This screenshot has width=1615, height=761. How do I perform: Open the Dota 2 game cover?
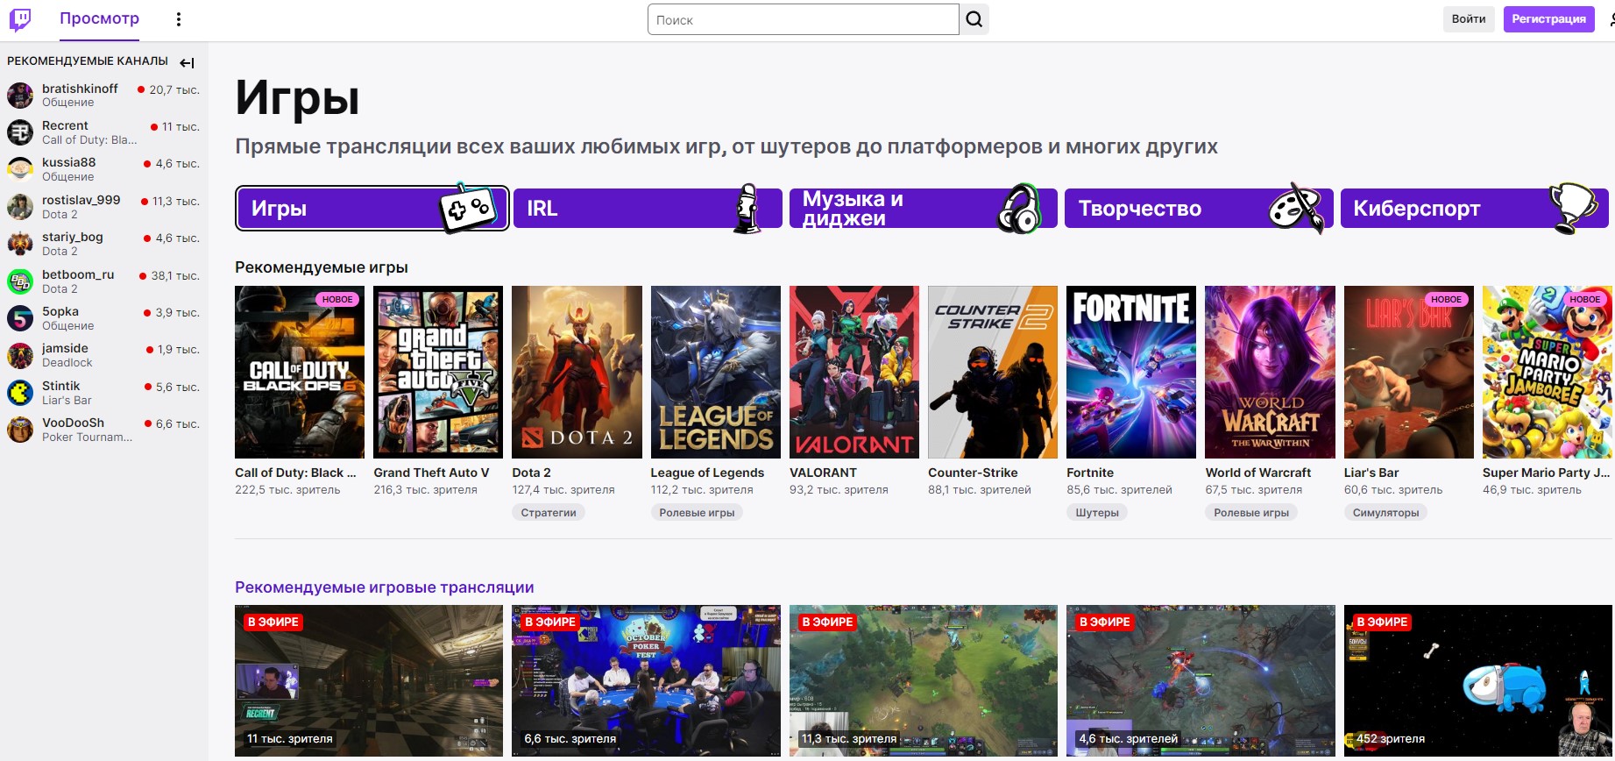(x=577, y=372)
